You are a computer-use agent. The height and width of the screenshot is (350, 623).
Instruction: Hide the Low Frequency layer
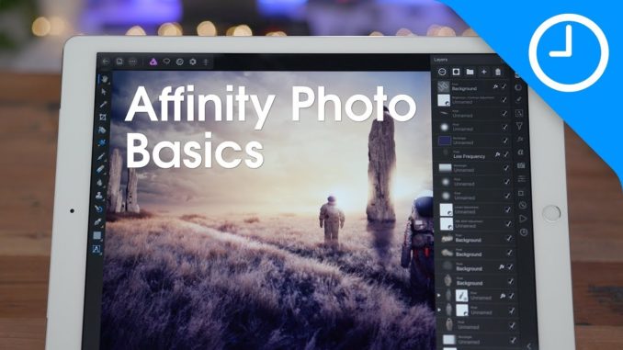click(x=505, y=154)
